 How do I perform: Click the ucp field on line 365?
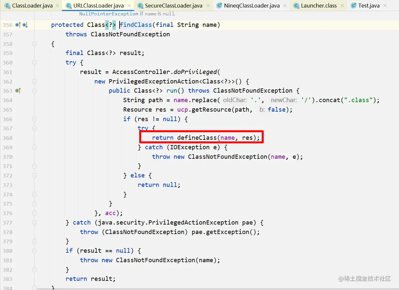click(x=182, y=110)
